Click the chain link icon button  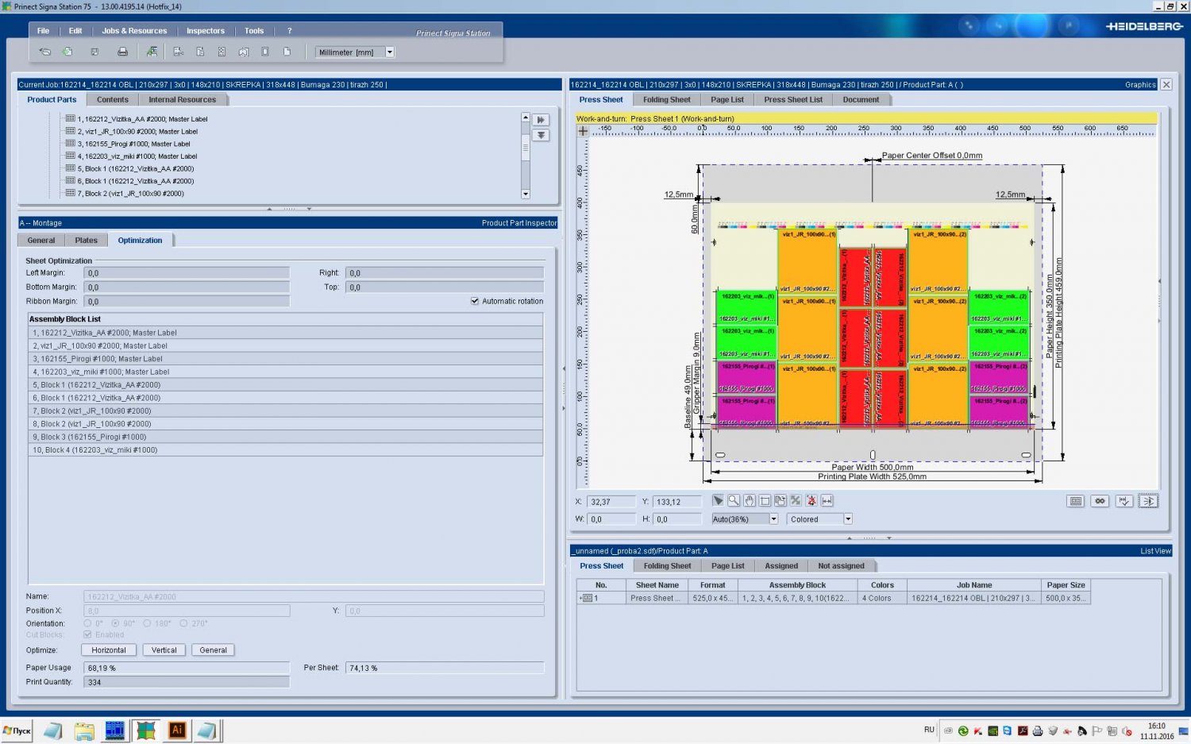pos(1100,501)
